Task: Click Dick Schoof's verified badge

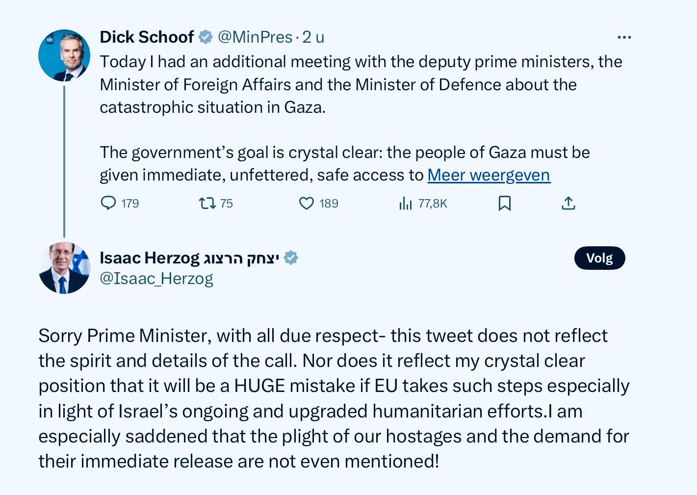Action: tap(206, 37)
